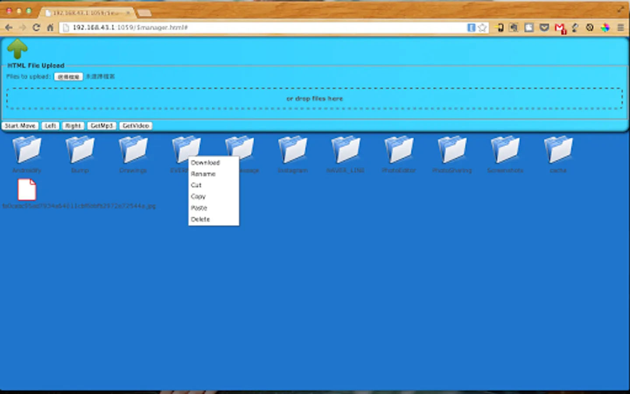
Task: Select Delete from the context menu
Action: point(200,219)
